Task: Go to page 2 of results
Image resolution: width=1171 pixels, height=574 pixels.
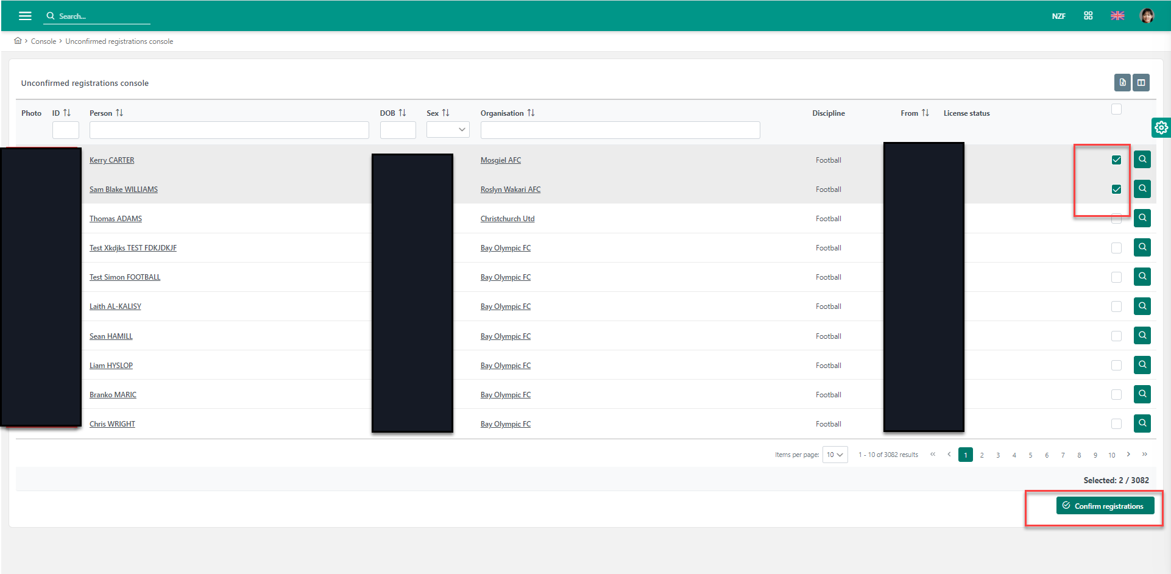Action: tap(982, 455)
